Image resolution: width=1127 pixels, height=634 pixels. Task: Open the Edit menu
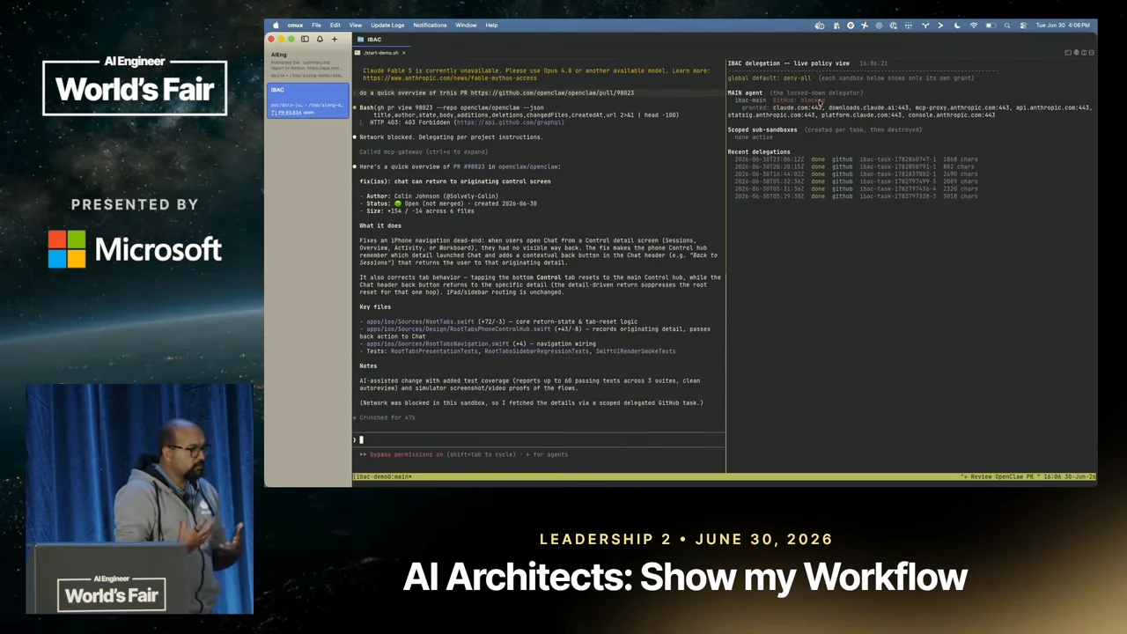tap(335, 25)
